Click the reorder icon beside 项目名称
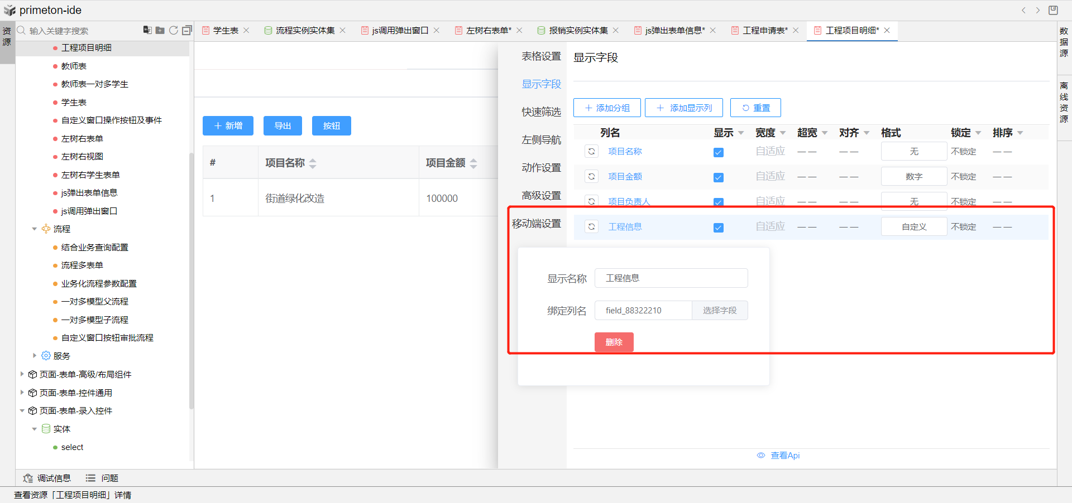The image size is (1072, 503). (x=591, y=151)
